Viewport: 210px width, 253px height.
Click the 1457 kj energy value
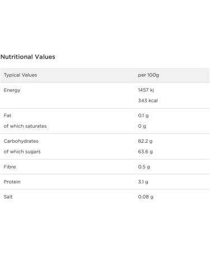pos(146,90)
